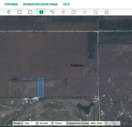132x127 pixels.
Task: Activate the remove-selection rectangle tool
Action: point(31,12)
